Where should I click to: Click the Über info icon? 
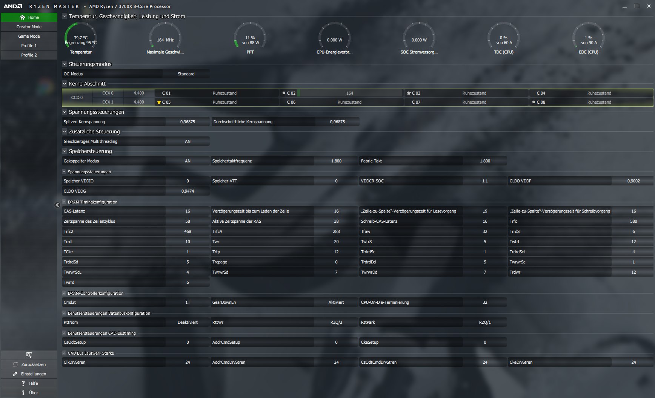[23, 393]
